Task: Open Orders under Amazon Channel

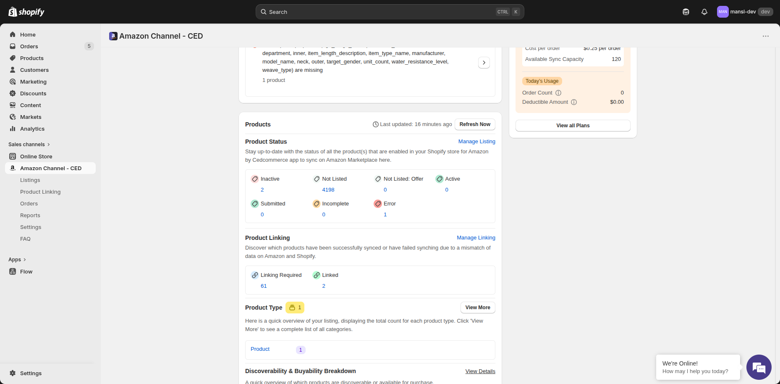Action: [x=29, y=203]
